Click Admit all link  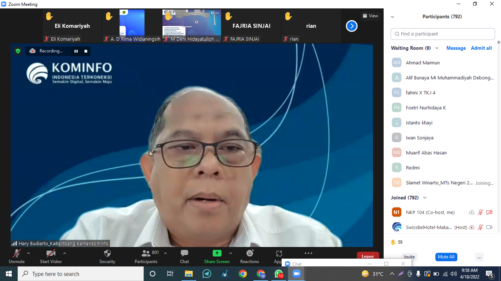[x=481, y=48]
